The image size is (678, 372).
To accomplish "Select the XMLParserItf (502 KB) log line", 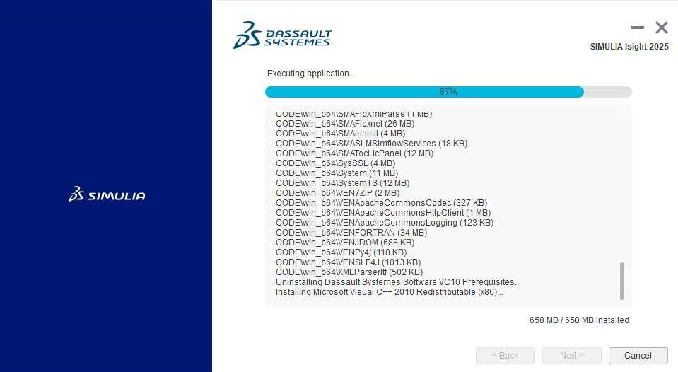I will [x=349, y=273].
